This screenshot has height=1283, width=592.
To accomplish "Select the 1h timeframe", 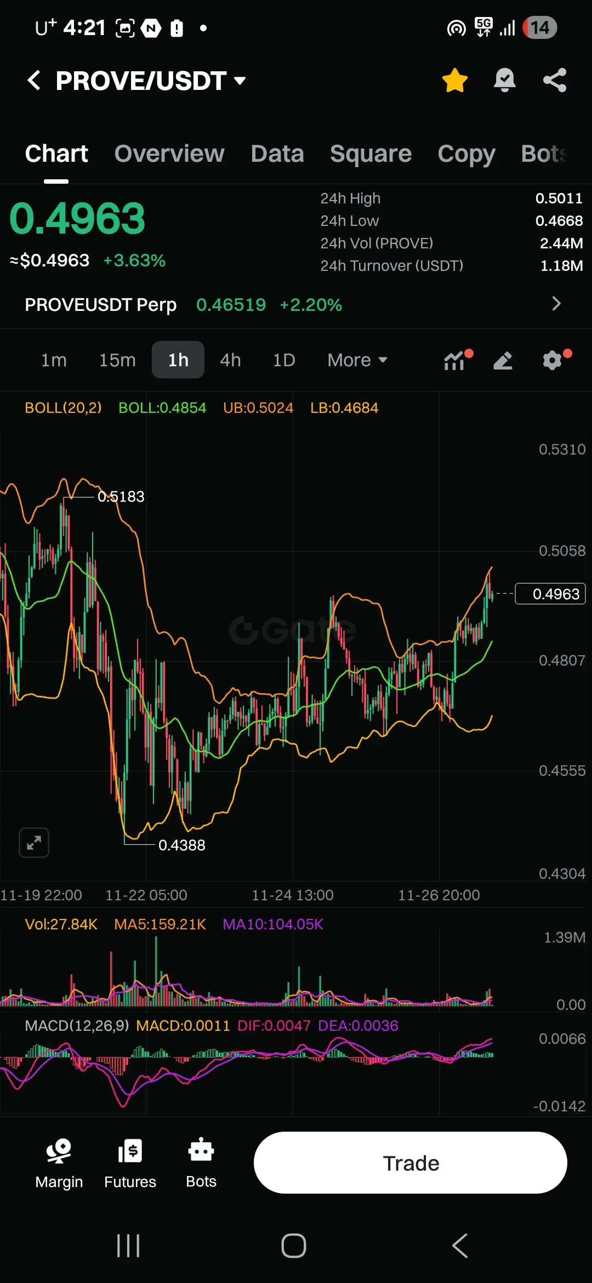I will (178, 360).
